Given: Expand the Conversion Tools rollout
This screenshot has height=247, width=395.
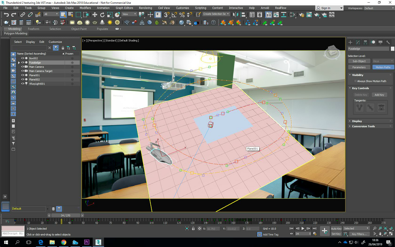Looking at the screenshot, I should (363, 126).
